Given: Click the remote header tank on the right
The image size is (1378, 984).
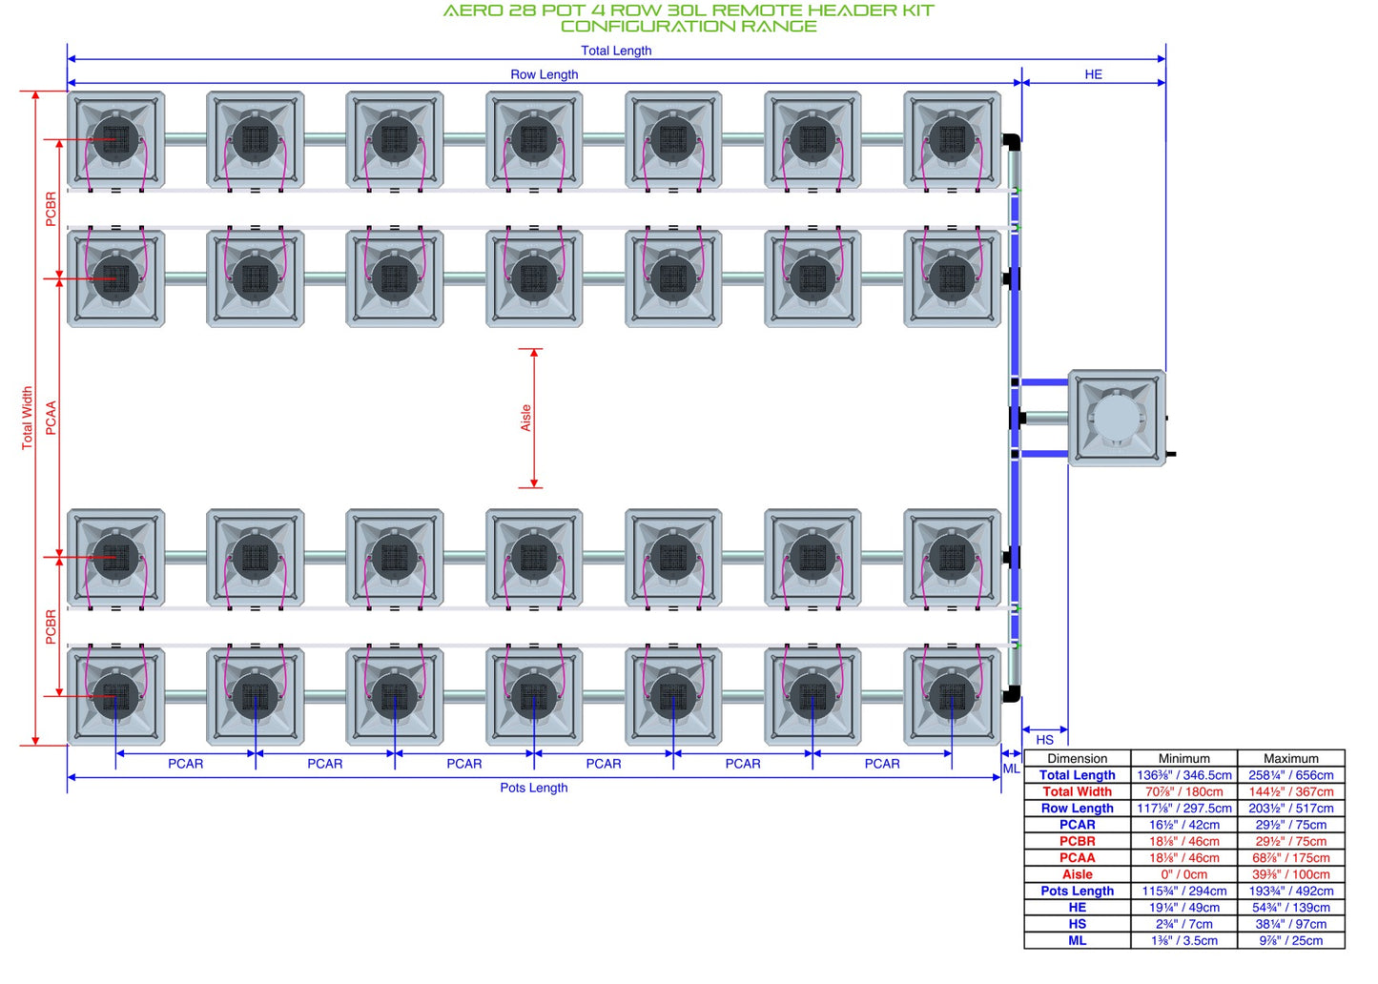Looking at the screenshot, I should 1117,418.
